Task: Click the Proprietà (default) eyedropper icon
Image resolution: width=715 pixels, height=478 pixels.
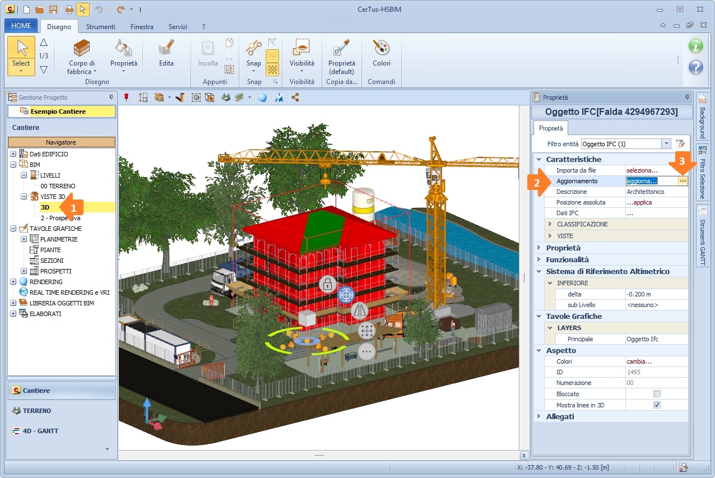Action: [x=341, y=54]
